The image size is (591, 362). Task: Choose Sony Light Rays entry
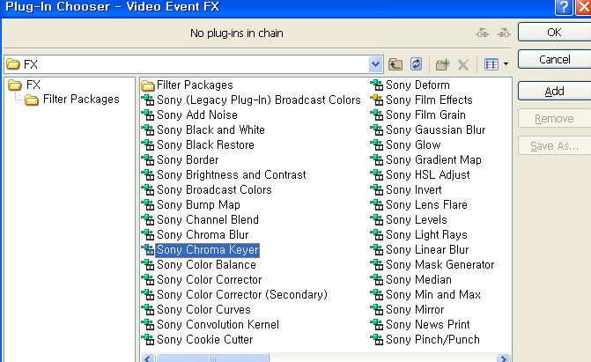(426, 235)
